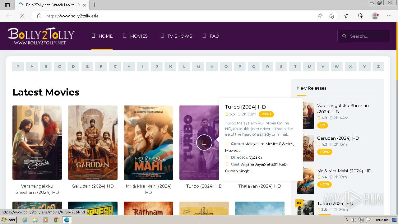Image resolution: width=398 pixels, height=224 pixels.
Task: Open the Rathnam poster in second row
Action: pos(148,208)
